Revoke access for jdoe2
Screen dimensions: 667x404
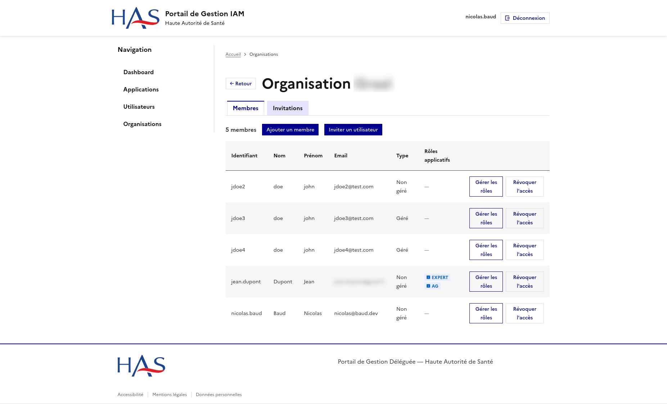(524, 187)
